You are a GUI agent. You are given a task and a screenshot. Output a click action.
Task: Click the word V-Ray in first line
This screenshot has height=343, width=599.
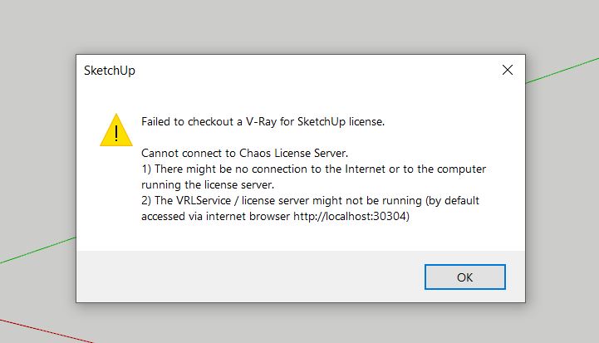point(261,121)
